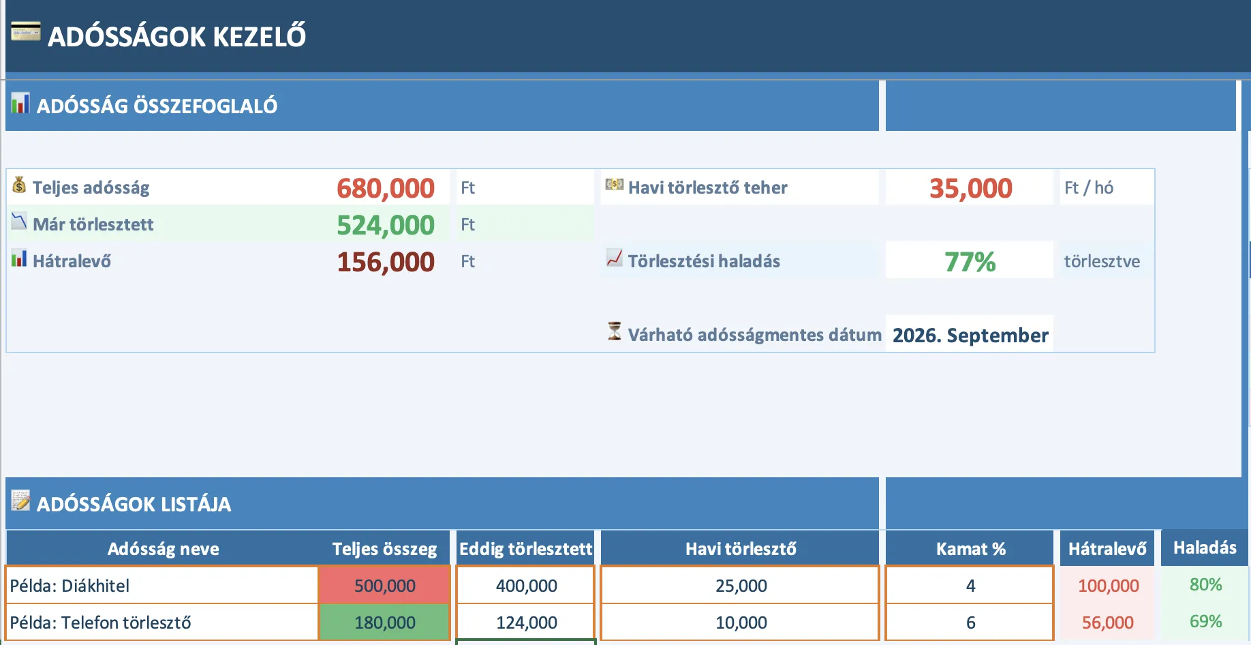Click the money bag icon by Teljes adósság
Screen dimensions: 1251x645
tap(19, 185)
